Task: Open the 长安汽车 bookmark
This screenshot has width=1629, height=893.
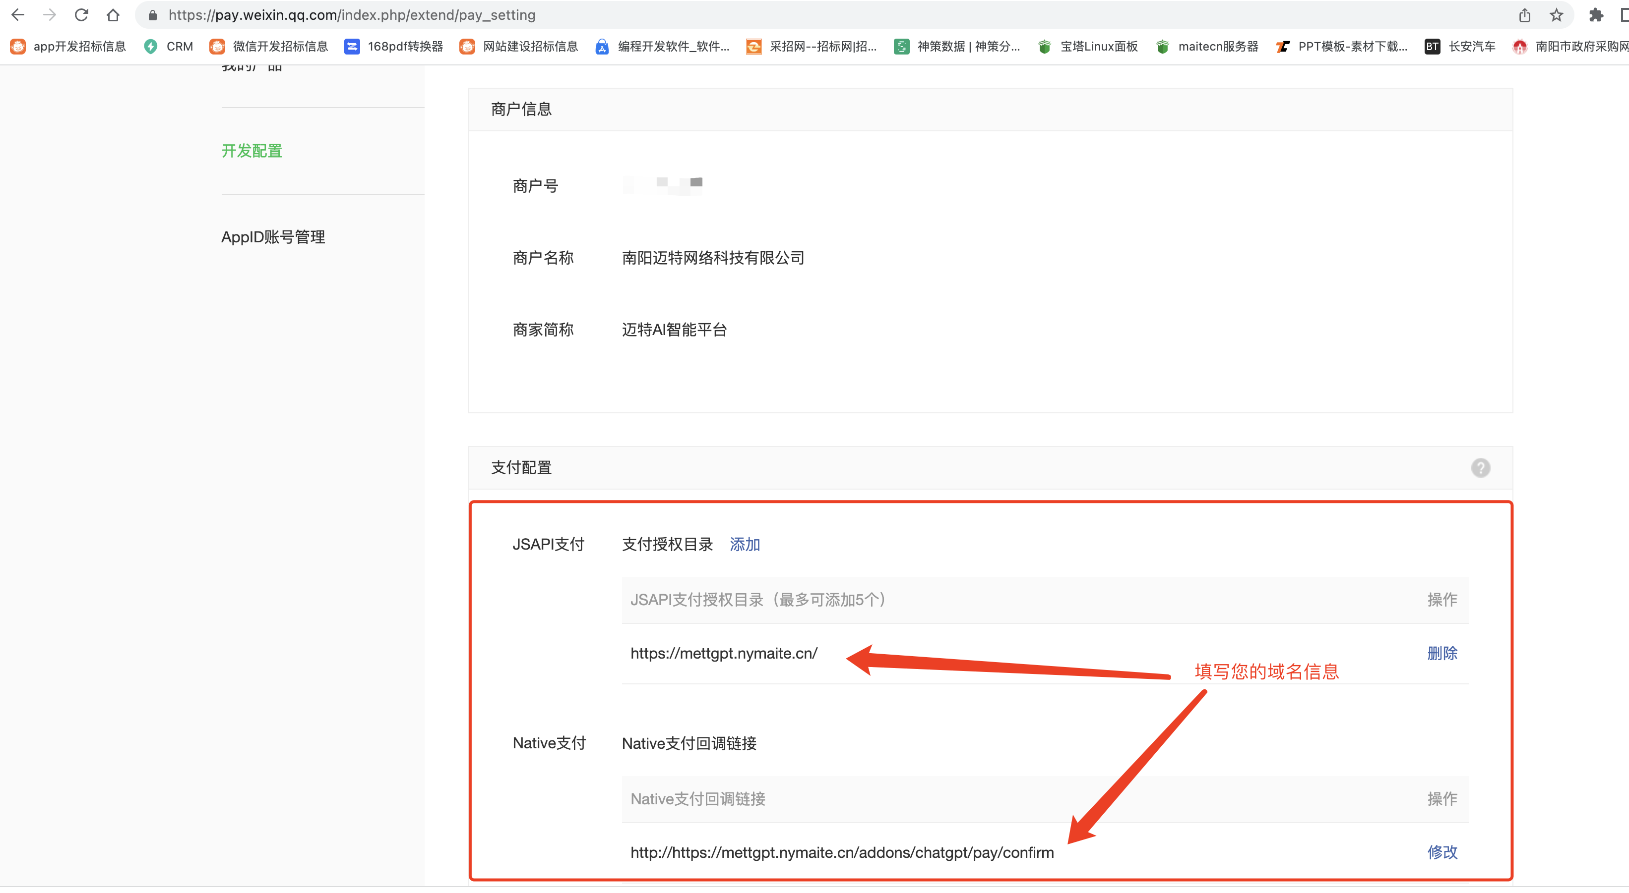Action: pos(1460,46)
